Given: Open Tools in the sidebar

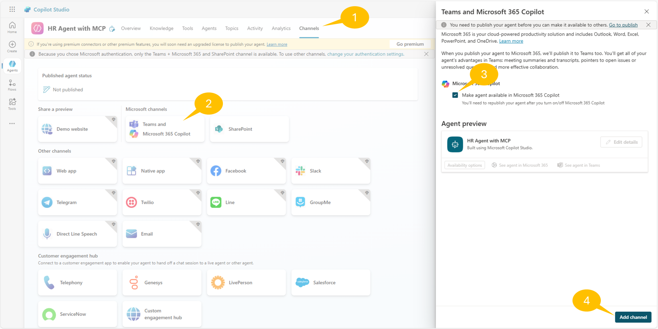Looking at the screenshot, I should tap(12, 104).
